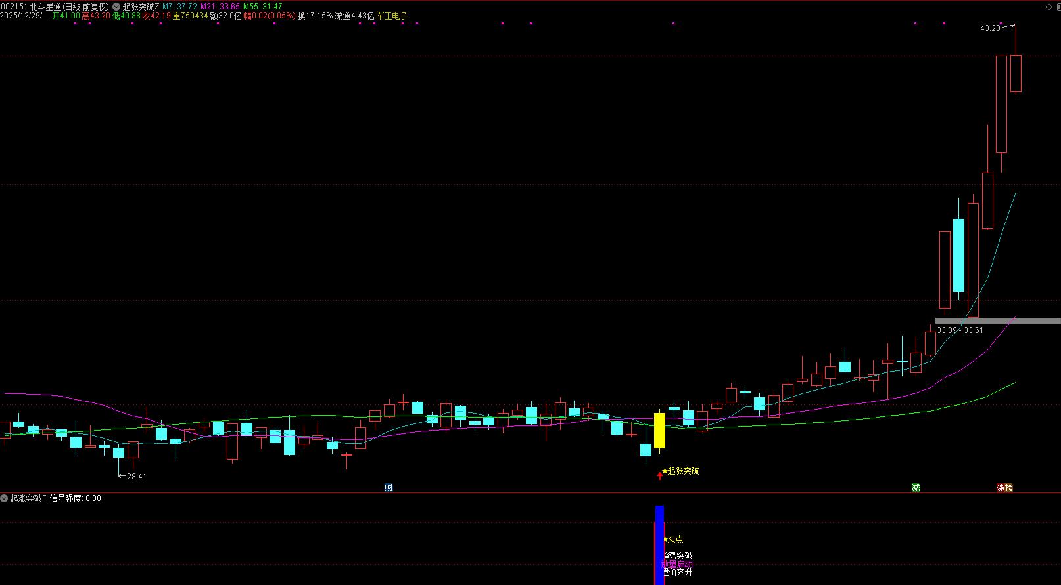Click the M7: 37.72 average label
Image resolution: width=1061 pixels, height=585 pixels.
180,7
